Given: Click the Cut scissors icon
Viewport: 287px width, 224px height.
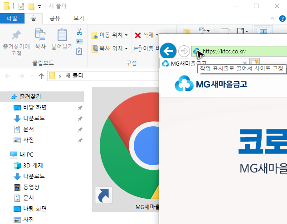Looking at the screenshot, I should tap(79, 31).
